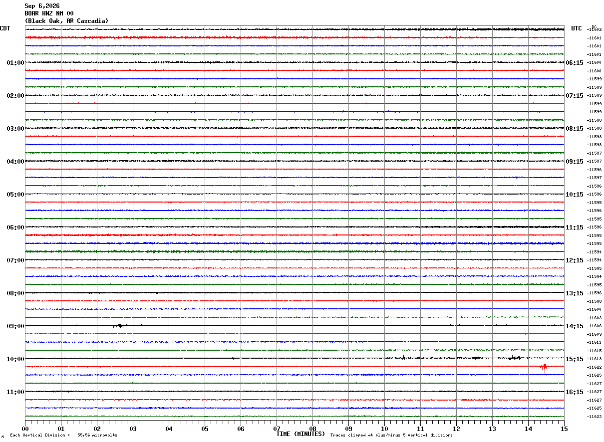The image size is (604, 442).
Task: Click the 06:15 UTC time label
Action: coord(575,63)
